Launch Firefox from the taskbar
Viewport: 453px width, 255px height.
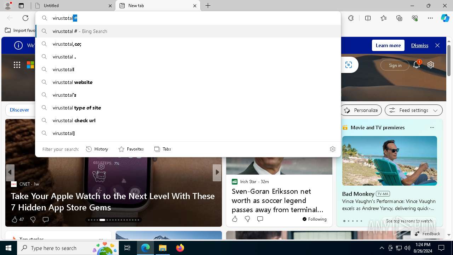pyautogui.click(x=180, y=248)
